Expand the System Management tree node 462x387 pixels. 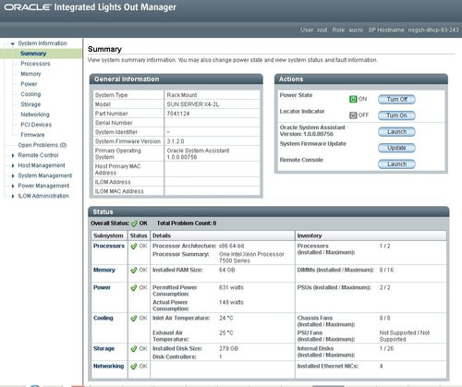13,175
